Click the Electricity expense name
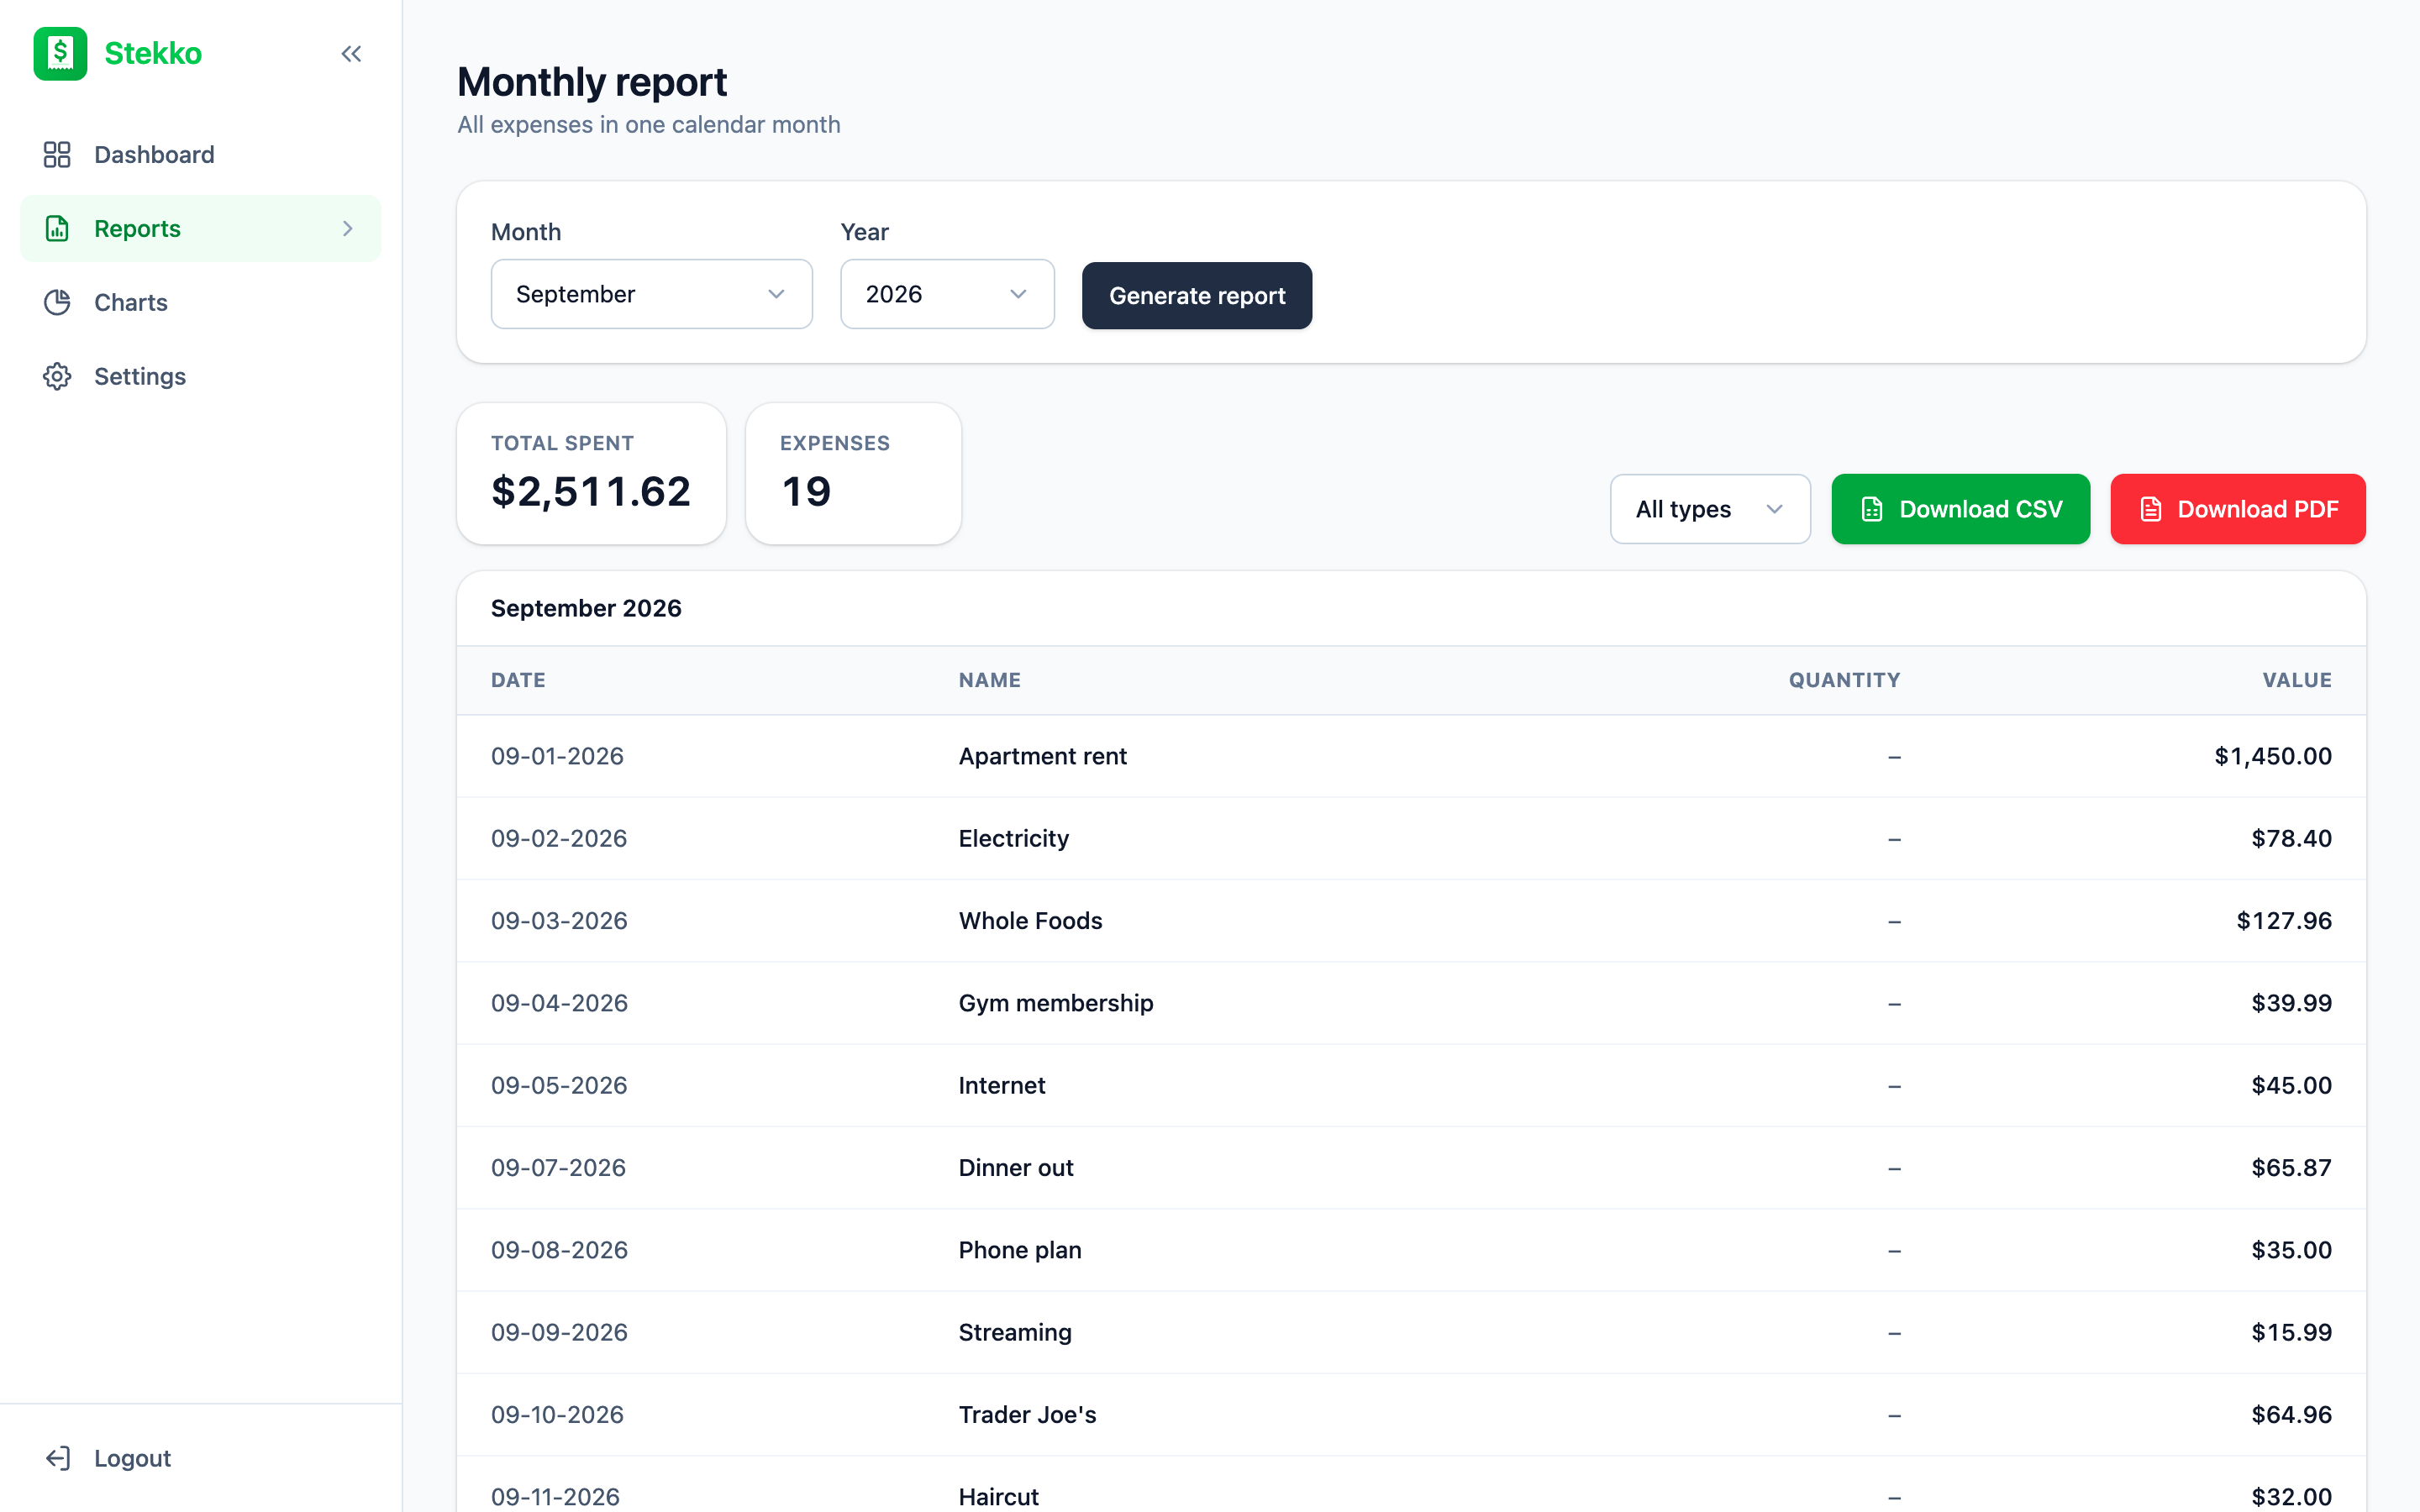 click(x=1014, y=838)
